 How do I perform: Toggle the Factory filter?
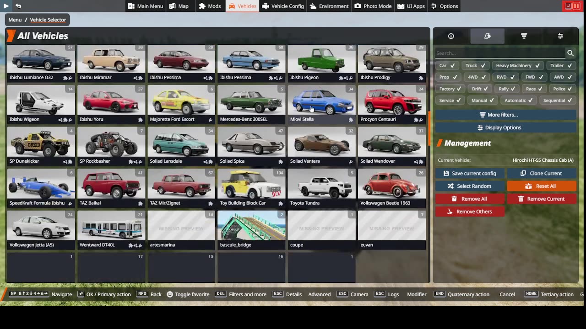point(451,89)
